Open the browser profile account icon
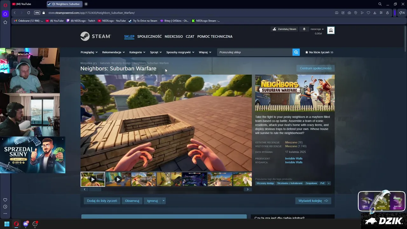Viewport: 407px width, 229px height. 388,13
